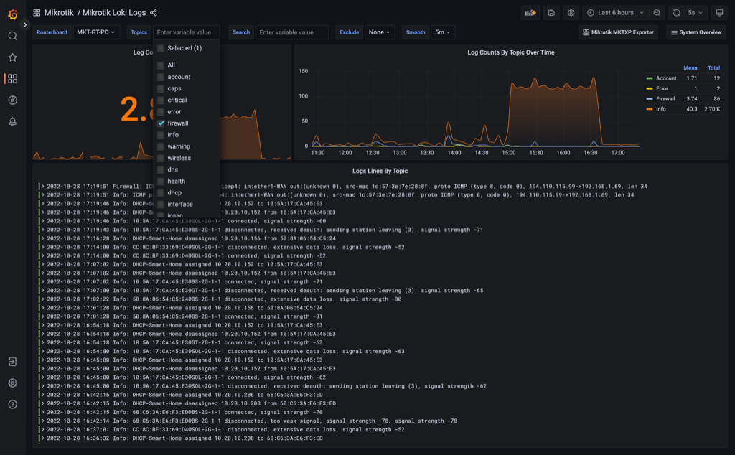Open Log Counts By Topic Over Time title

510,52
